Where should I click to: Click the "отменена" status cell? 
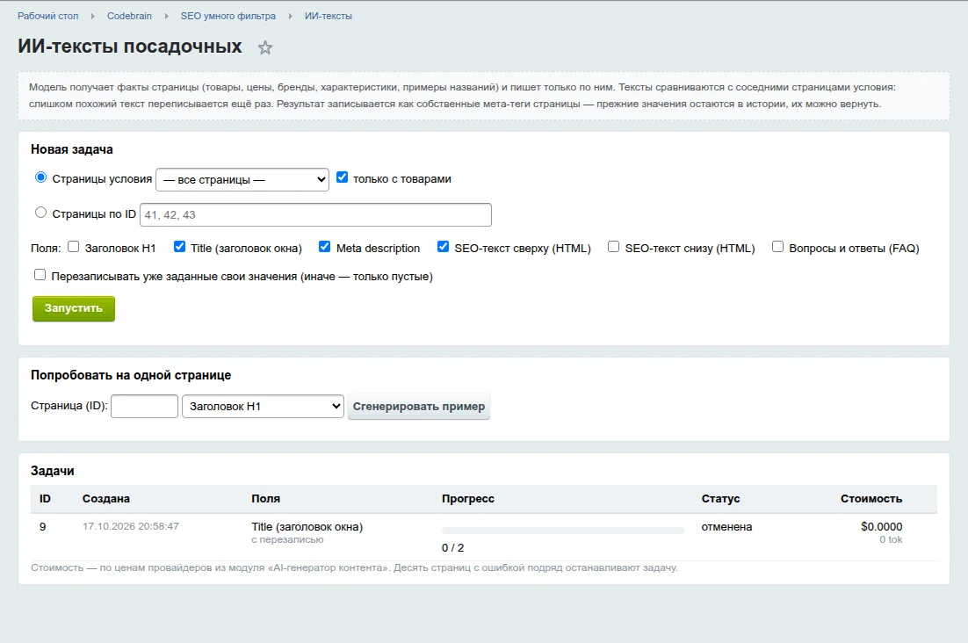click(726, 526)
